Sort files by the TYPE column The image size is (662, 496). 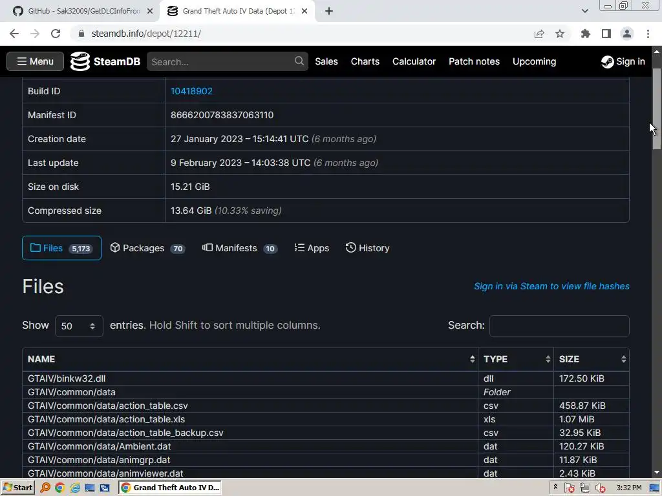pyautogui.click(x=516, y=359)
